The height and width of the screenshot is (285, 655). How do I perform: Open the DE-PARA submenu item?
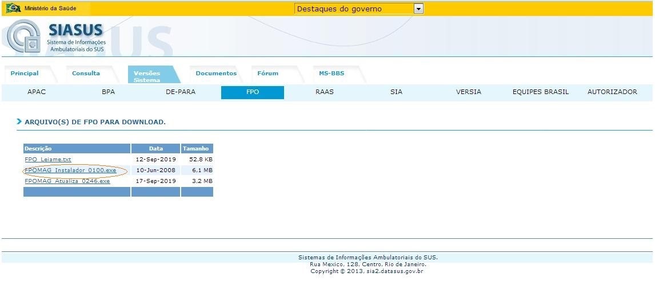pyautogui.click(x=181, y=92)
